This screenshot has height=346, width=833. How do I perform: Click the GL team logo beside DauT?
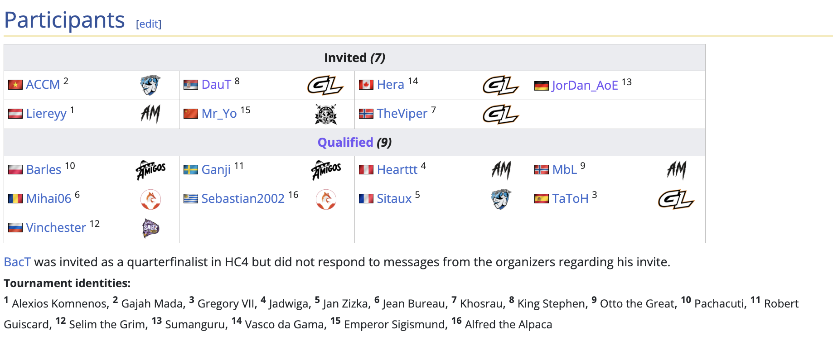[325, 85]
